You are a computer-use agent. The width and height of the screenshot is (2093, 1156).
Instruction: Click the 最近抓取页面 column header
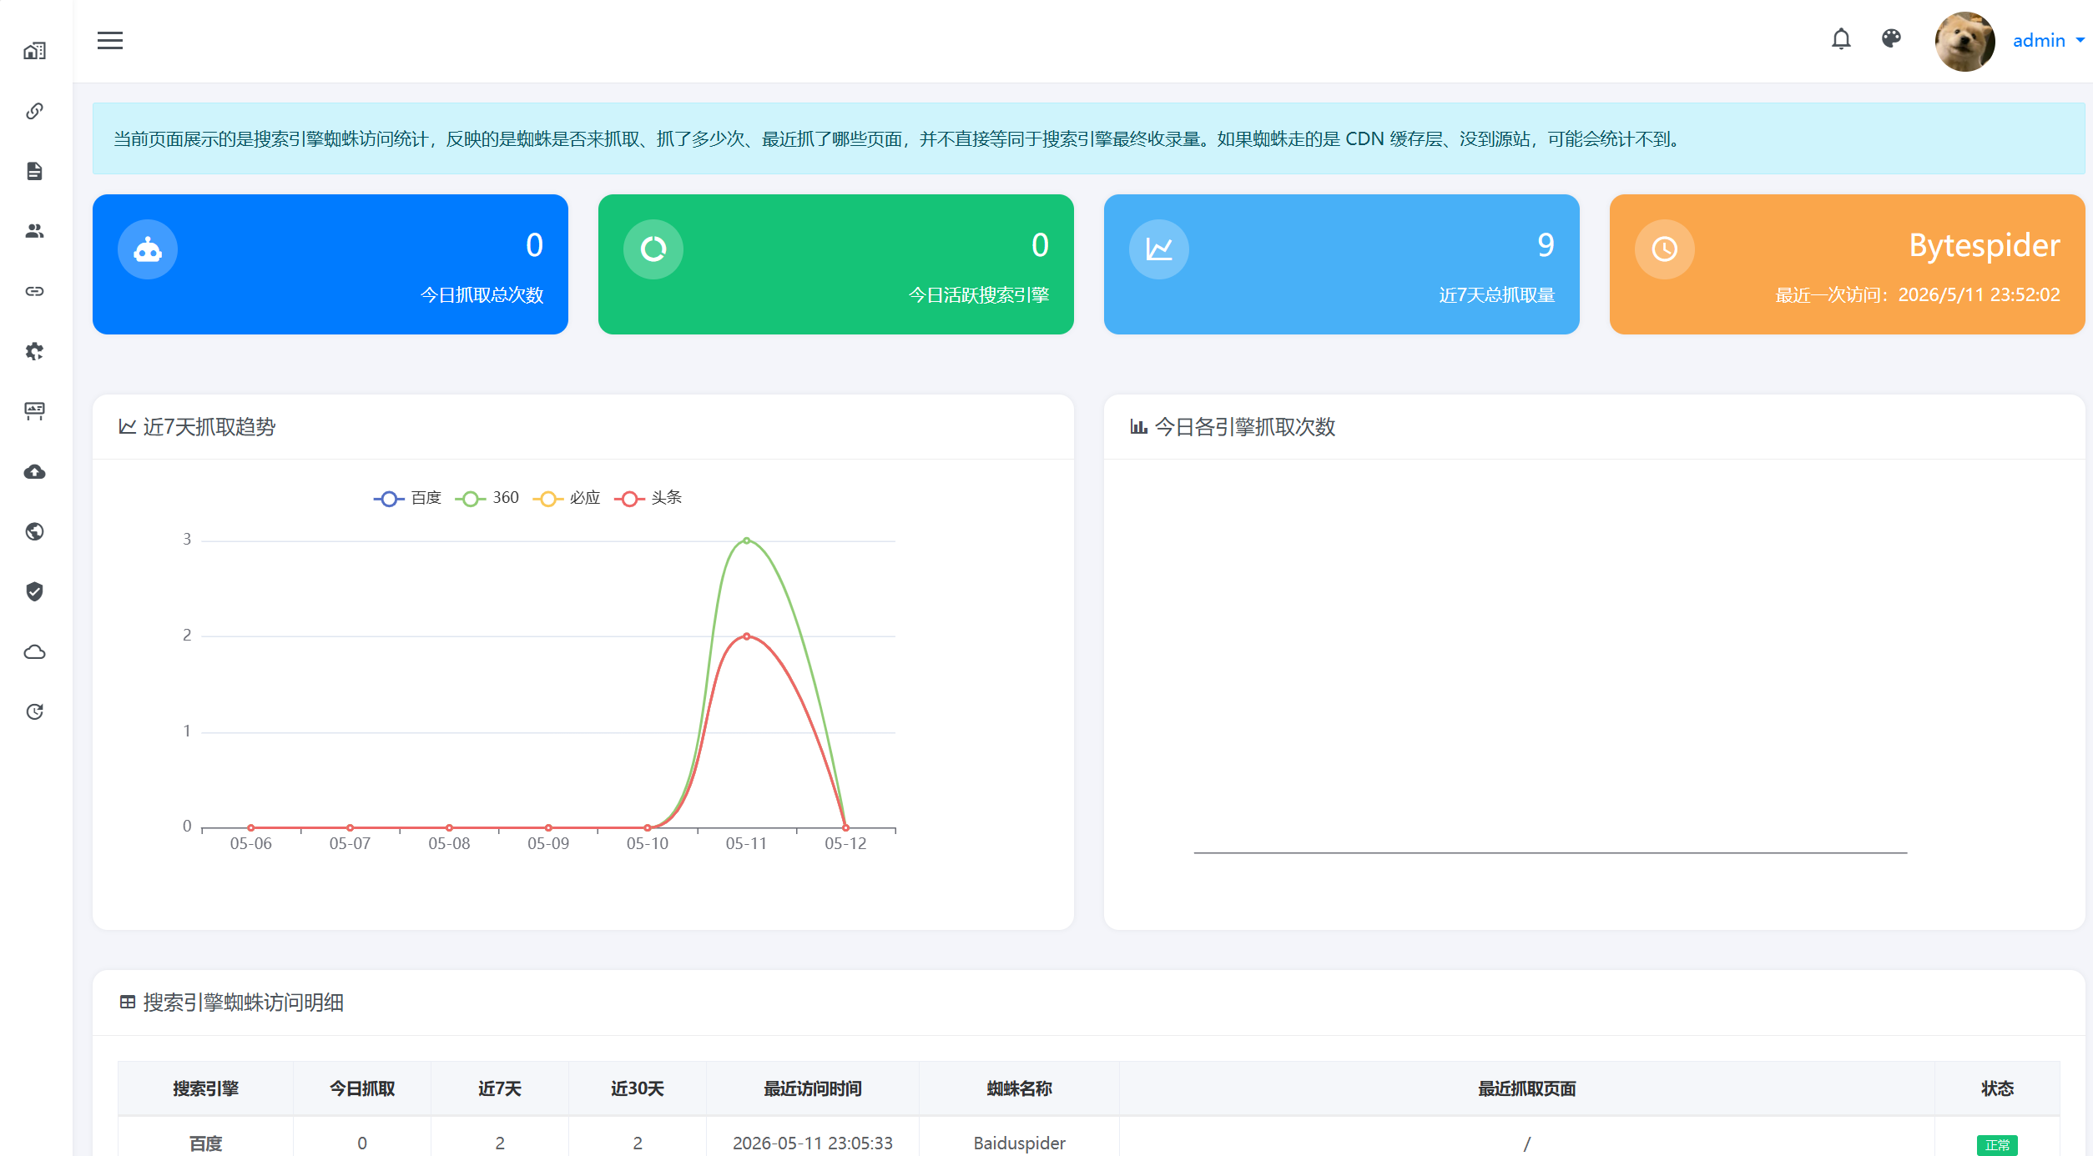pos(1527,1088)
